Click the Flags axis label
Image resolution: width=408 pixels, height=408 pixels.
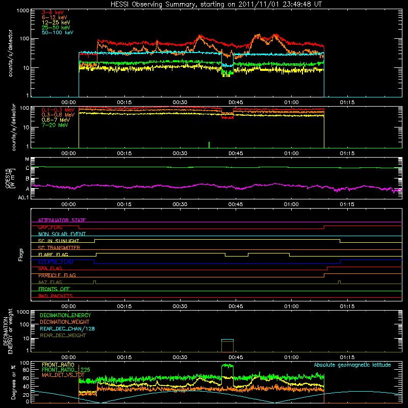point(20,254)
